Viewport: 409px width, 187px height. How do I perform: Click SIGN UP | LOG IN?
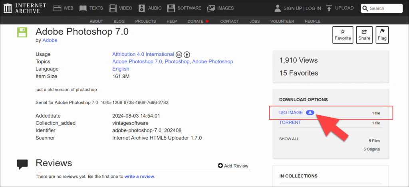[x=302, y=8]
